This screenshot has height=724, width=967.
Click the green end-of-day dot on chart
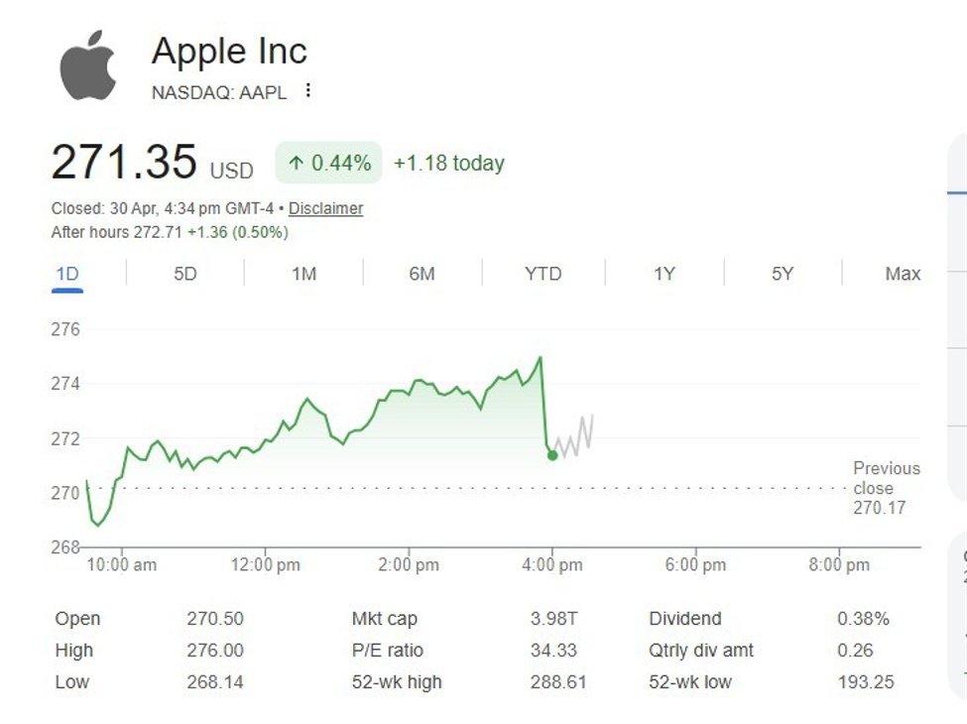pyautogui.click(x=552, y=455)
